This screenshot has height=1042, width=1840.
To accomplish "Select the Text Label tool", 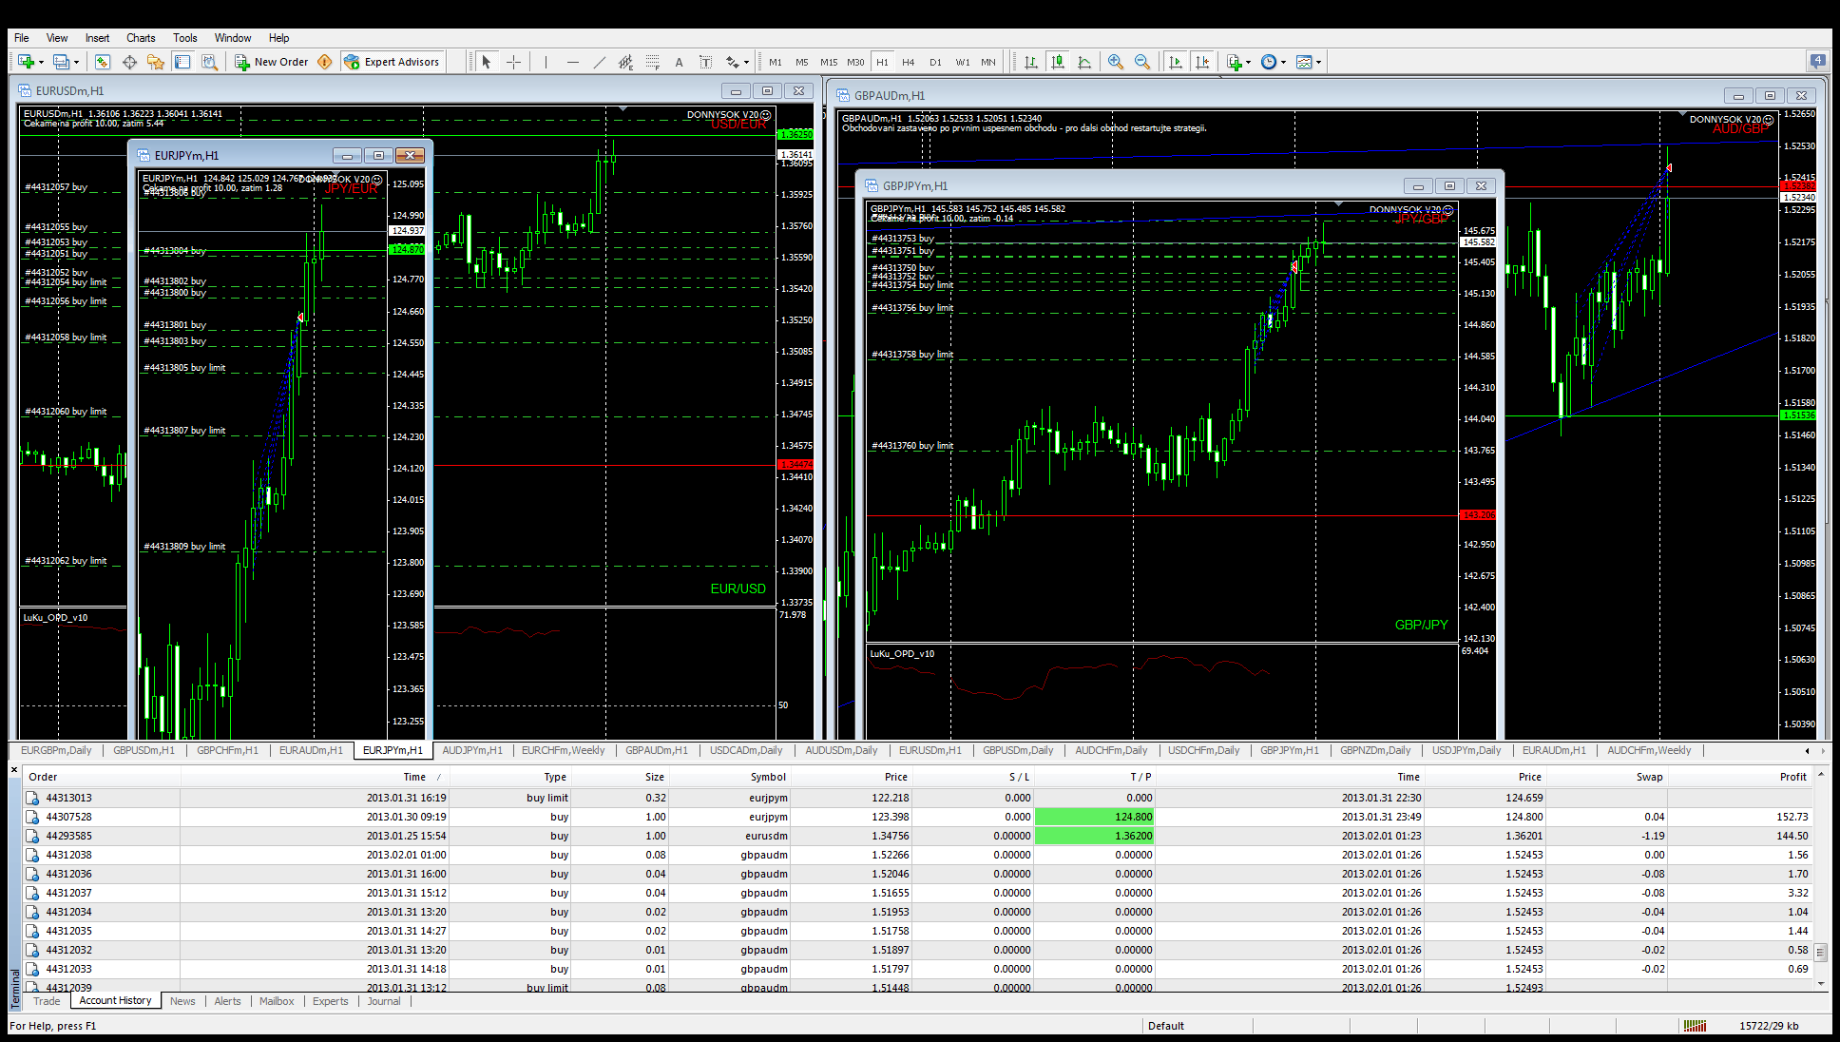I will click(705, 62).
